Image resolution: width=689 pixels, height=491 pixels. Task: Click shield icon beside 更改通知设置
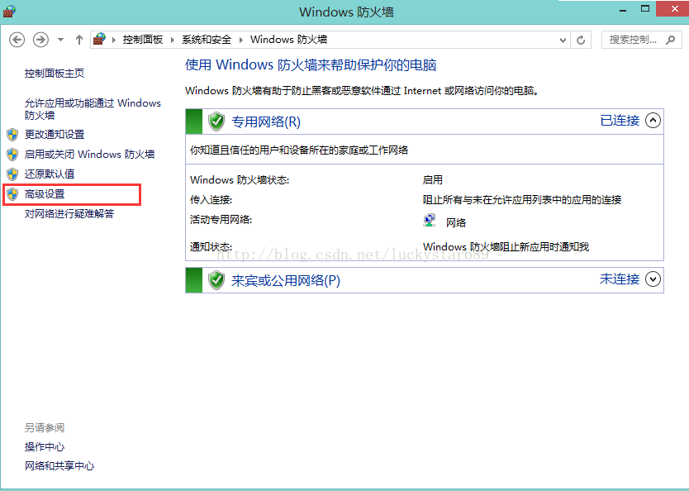click(12, 135)
